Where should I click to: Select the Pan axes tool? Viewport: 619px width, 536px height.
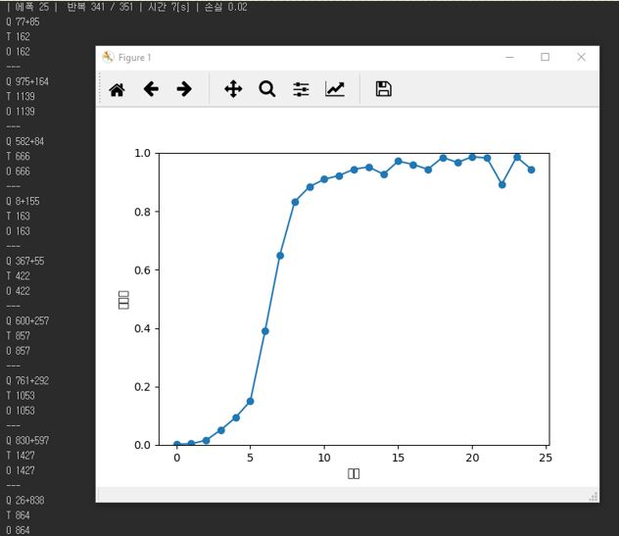pos(233,89)
